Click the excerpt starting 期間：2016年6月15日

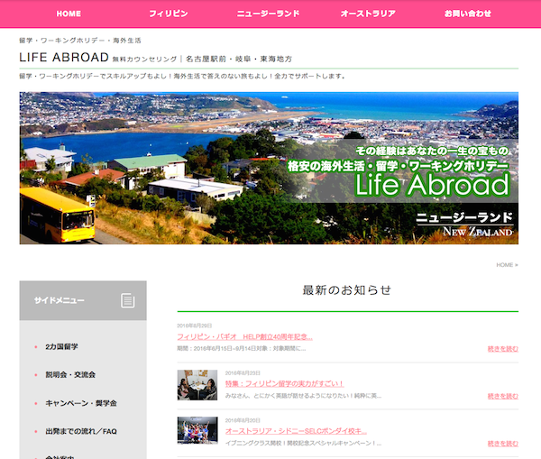pos(241,349)
